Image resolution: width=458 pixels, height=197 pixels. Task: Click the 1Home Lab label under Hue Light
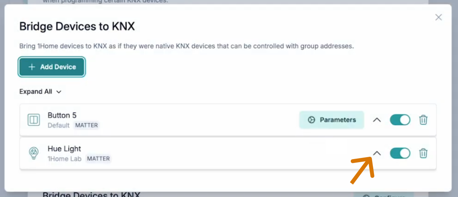click(x=64, y=159)
